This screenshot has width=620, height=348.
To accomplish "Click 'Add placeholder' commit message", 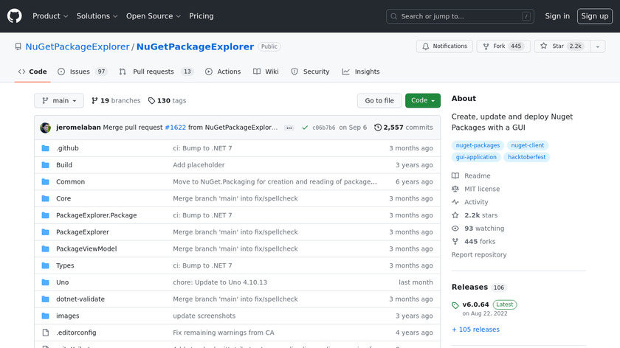I will [x=199, y=165].
